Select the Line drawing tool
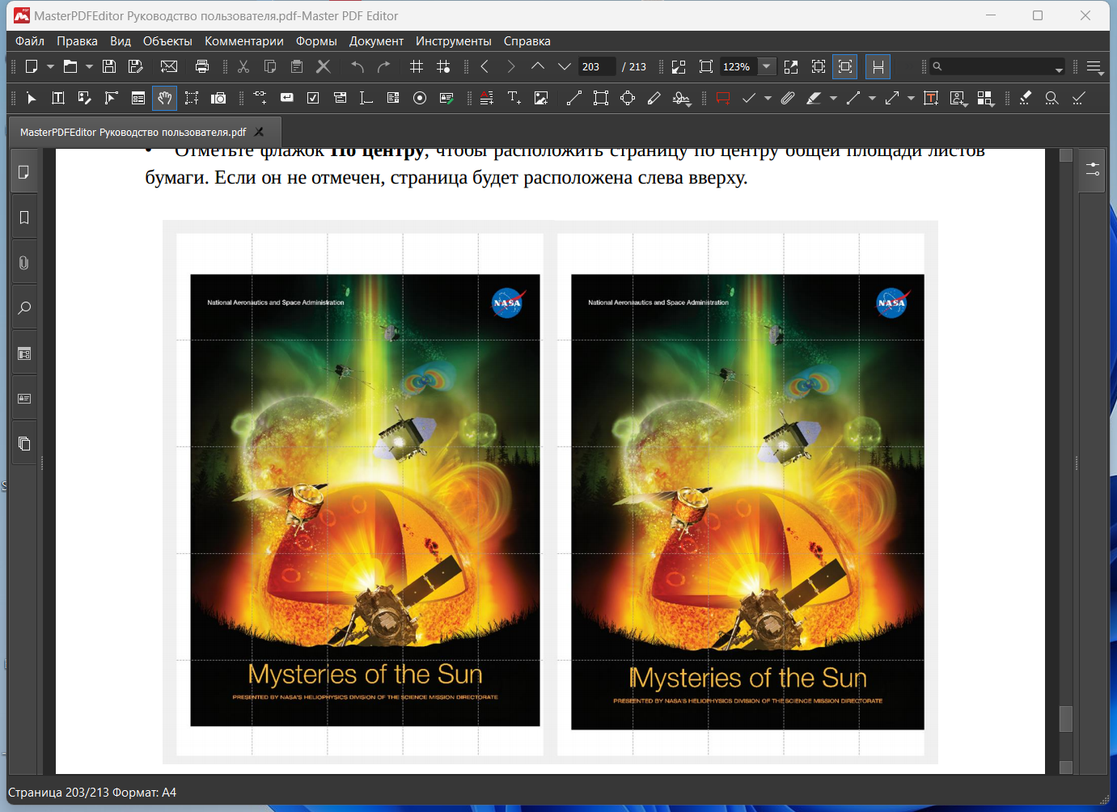The height and width of the screenshot is (812, 1117). [x=574, y=98]
